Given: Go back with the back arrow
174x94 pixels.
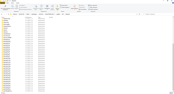Looking at the screenshot, I should click(x=2, y=14).
